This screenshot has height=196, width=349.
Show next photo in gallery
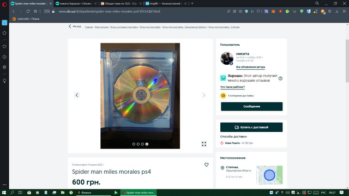point(203,95)
